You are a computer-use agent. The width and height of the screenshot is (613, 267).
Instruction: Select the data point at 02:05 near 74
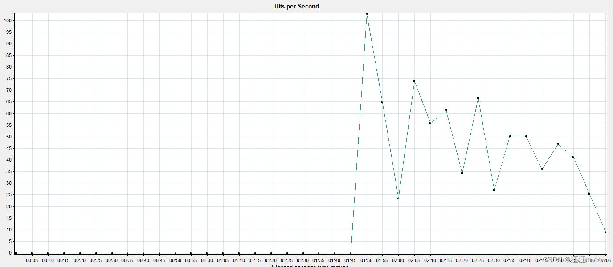coord(414,81)
